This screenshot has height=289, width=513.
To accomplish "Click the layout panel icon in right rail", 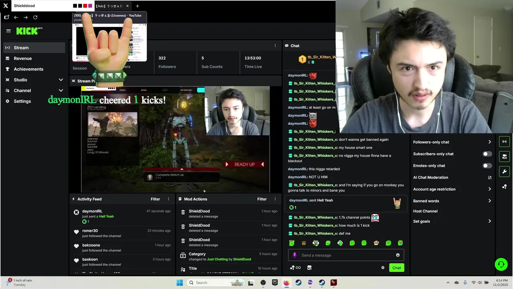I will tap(504, 157).
